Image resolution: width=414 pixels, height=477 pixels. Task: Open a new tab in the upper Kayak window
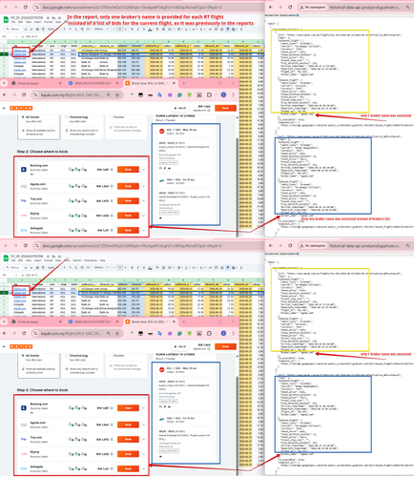coord(183,83)
